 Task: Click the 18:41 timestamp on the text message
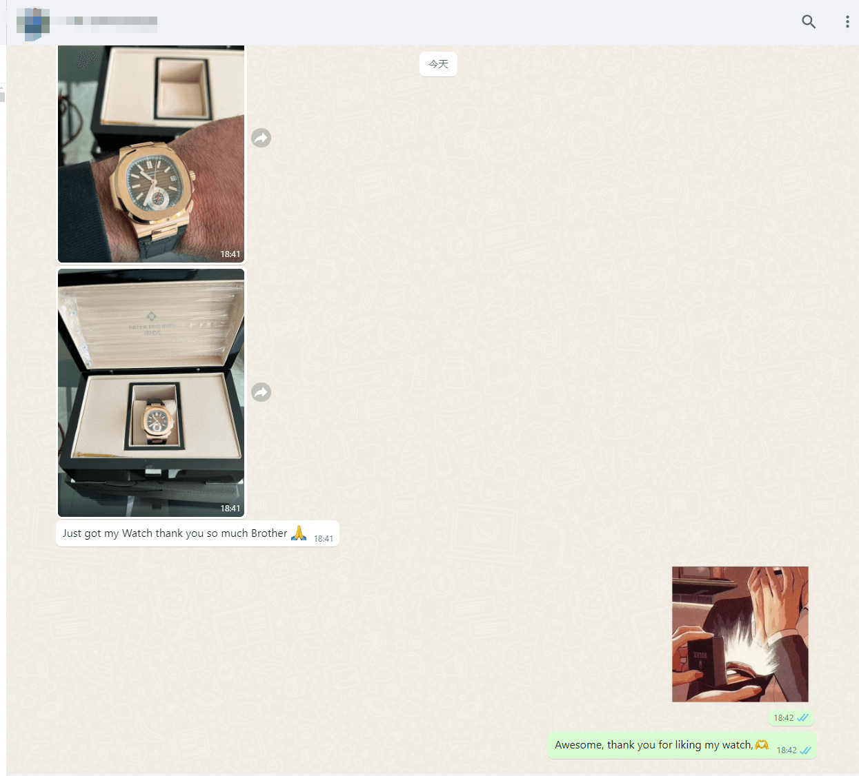tap(324, 539)
